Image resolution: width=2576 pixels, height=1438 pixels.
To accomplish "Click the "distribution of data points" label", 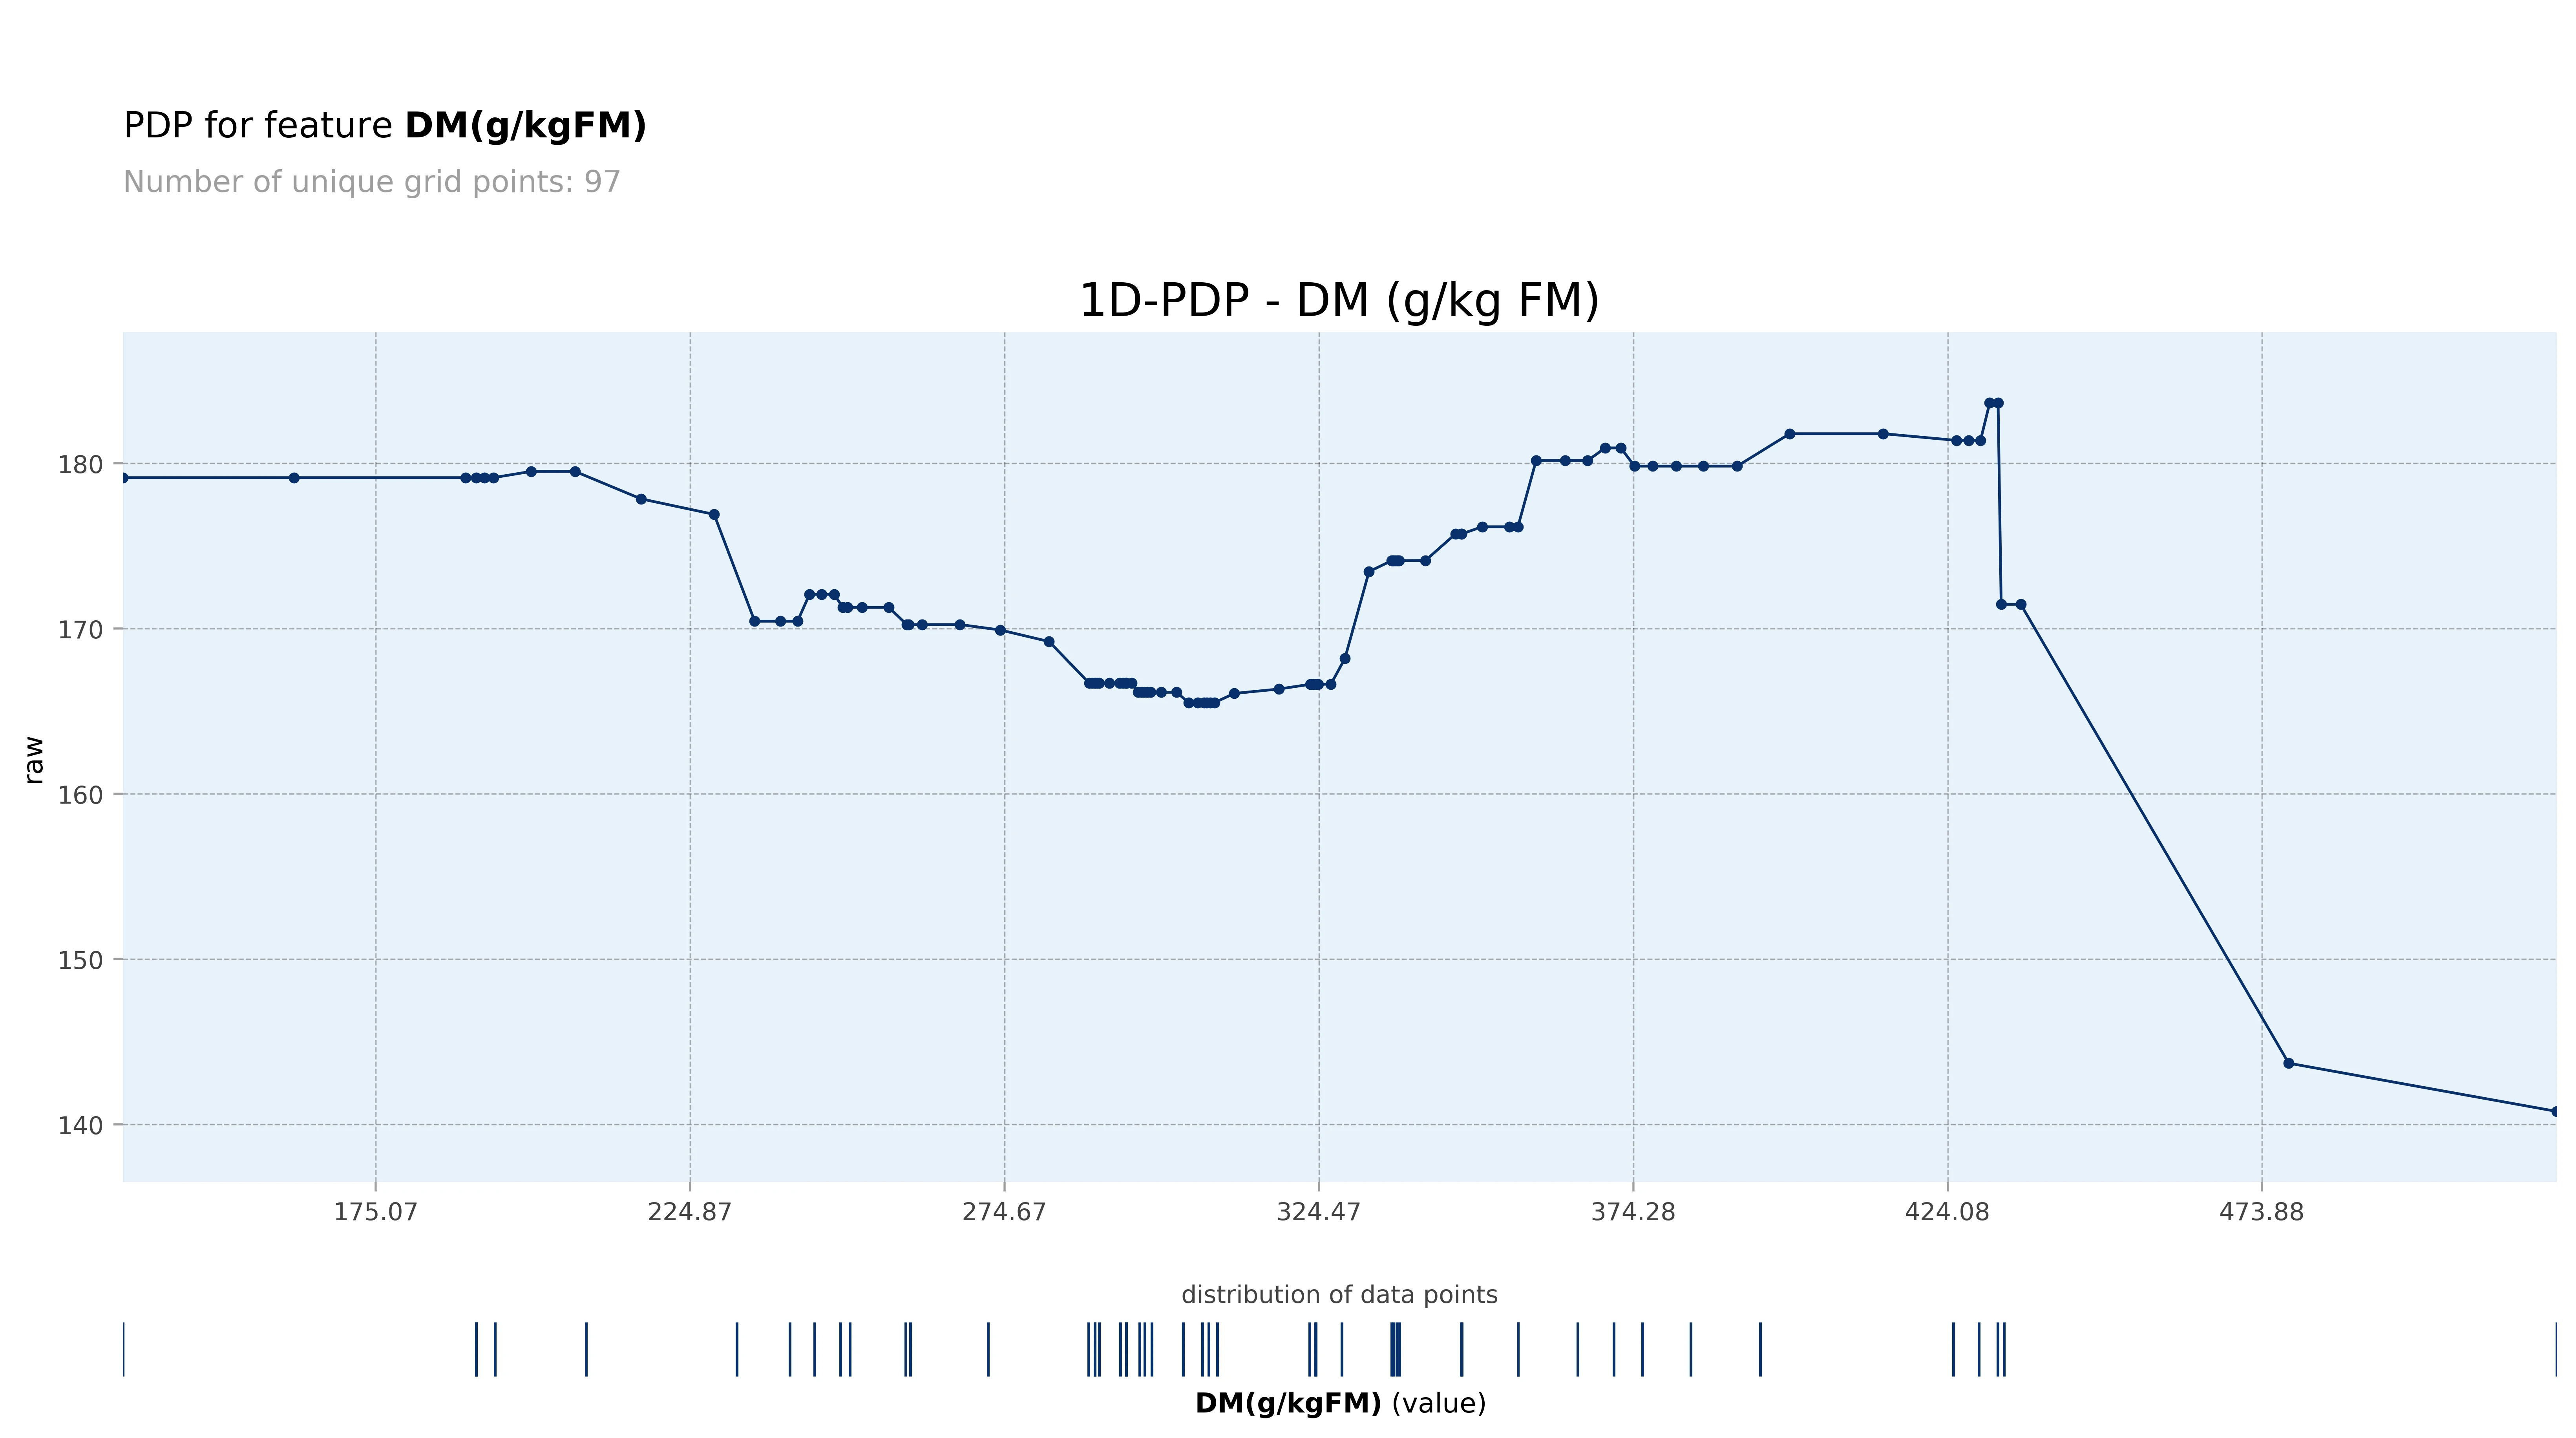I will pos(1339,1295).
